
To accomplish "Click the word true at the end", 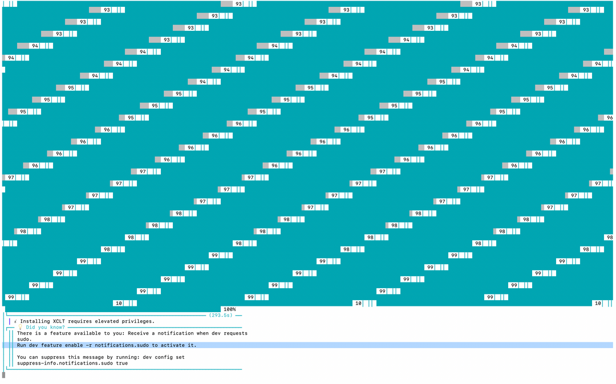I will [122, 363].
